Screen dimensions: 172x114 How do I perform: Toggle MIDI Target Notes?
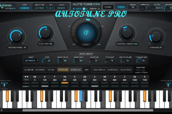click(99, 70)
